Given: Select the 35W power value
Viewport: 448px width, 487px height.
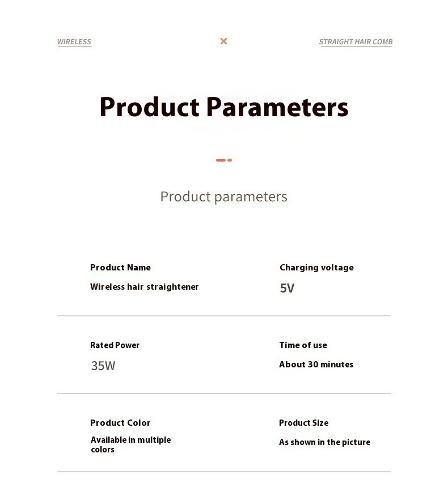Looking at the screenshot, I should 103,366.
